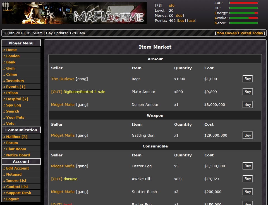The width and height of the screenshot is (268, 205).
Task: Open Mailbox with 3 messages
Action: 17,137
